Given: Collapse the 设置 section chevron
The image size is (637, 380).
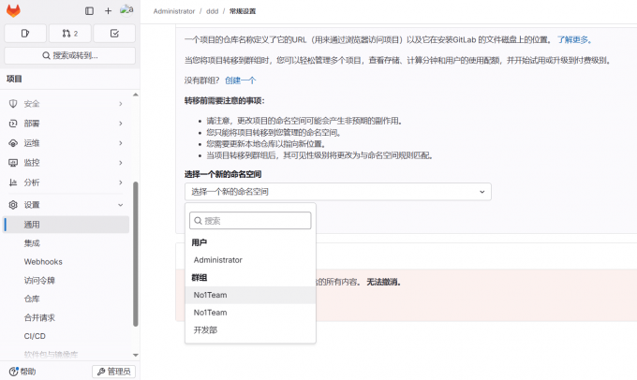Looking at the screenshot, I should [121, 205].
